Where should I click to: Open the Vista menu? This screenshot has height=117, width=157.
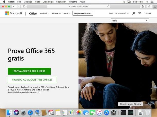[x=37, y=2]
